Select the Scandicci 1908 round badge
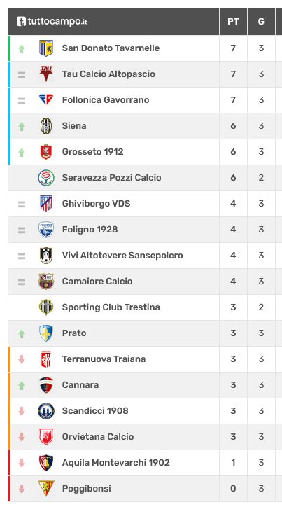 (x=46, y=410)
